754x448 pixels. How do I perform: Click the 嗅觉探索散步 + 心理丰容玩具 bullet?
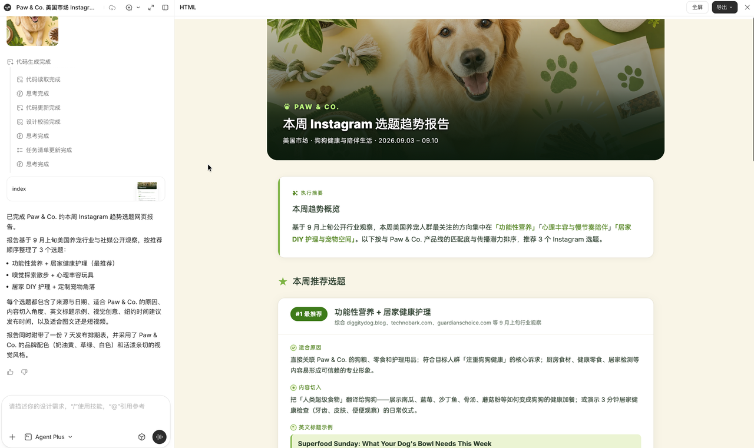pos(53,275)
